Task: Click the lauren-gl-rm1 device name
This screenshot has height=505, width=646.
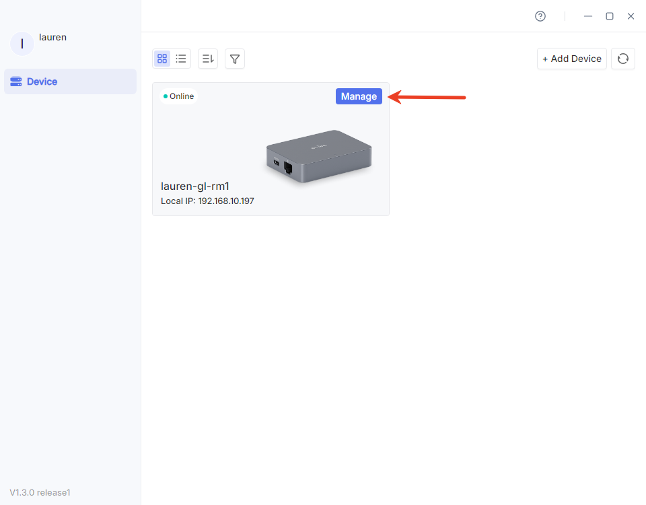Action: click(195, 187)
